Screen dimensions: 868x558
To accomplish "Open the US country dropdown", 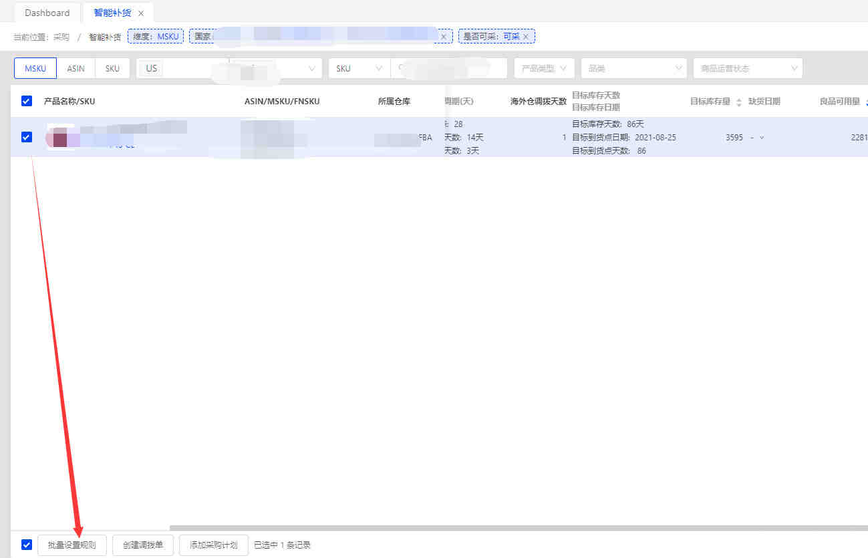I will 182,68.
